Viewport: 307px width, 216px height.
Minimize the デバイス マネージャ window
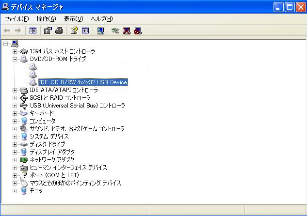278,7
